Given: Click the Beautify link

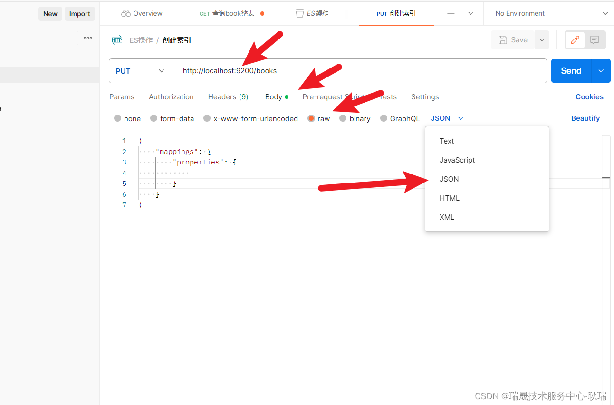Looking at the screenshot, I should coord(585,118).
